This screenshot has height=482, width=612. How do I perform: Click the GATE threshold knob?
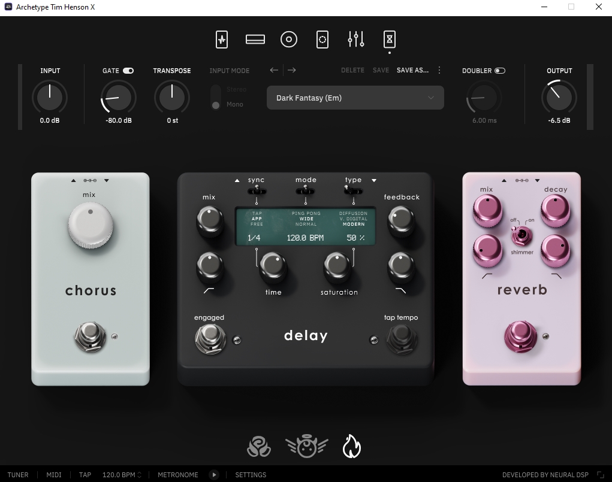click(118, 97)
